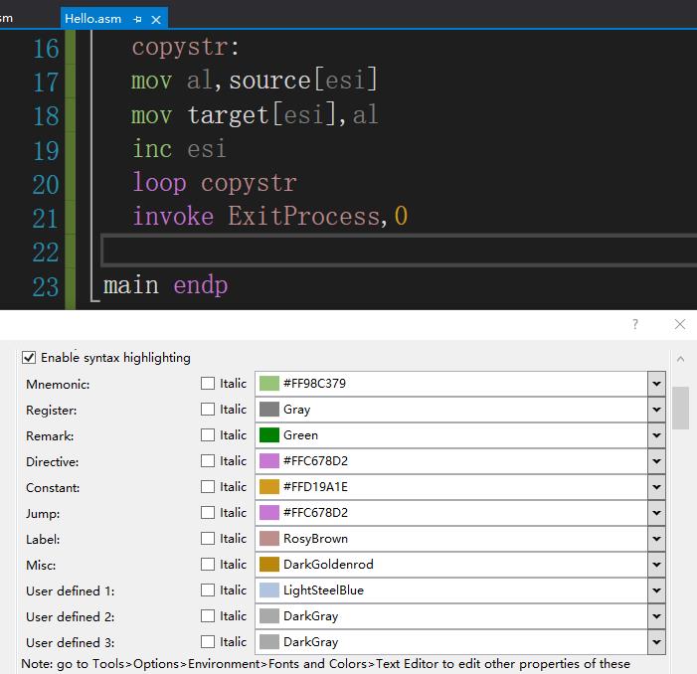Click the #FFD19A1E color value text
This screenshot has height=674, width=697.
point(315,486)
